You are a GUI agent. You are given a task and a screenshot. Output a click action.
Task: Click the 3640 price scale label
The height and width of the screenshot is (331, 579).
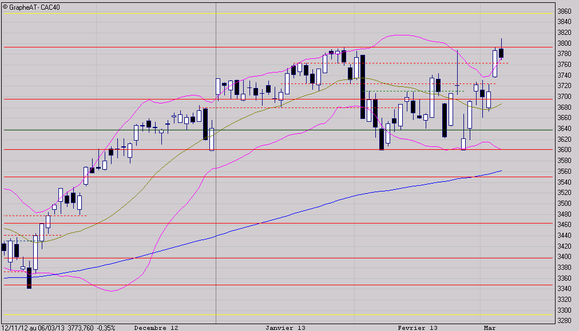pos(564,129)
